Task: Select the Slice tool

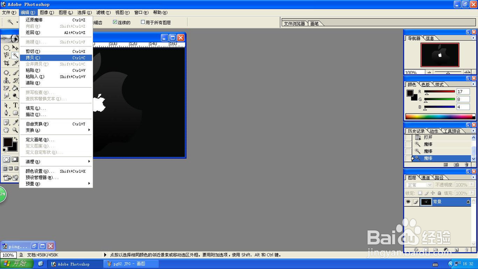Action: (15, 63)
